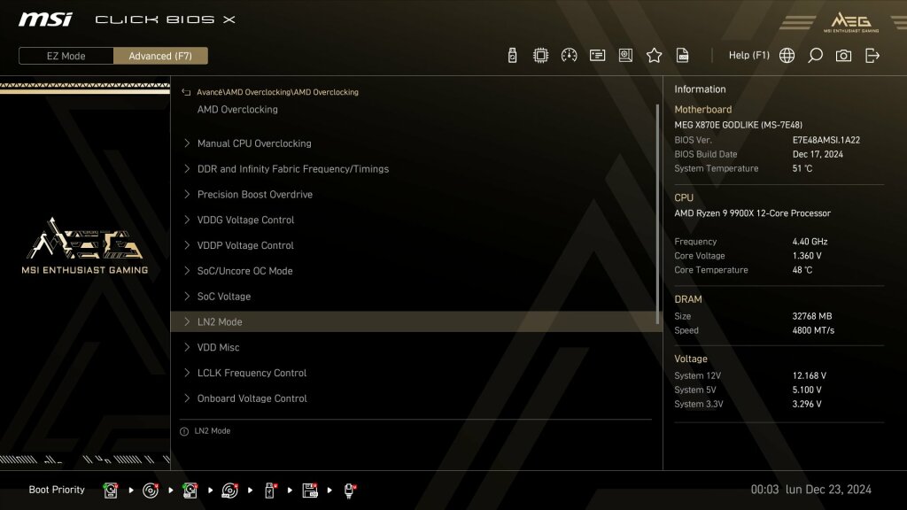This screenshot has height=510, width=907.
Task: Click System 3.3V reading 3.296 V
Action: click(x=807, y=404)
